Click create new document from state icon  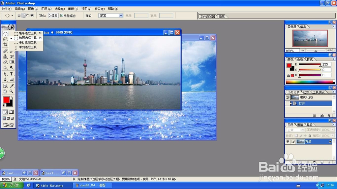tap(314, 116)
